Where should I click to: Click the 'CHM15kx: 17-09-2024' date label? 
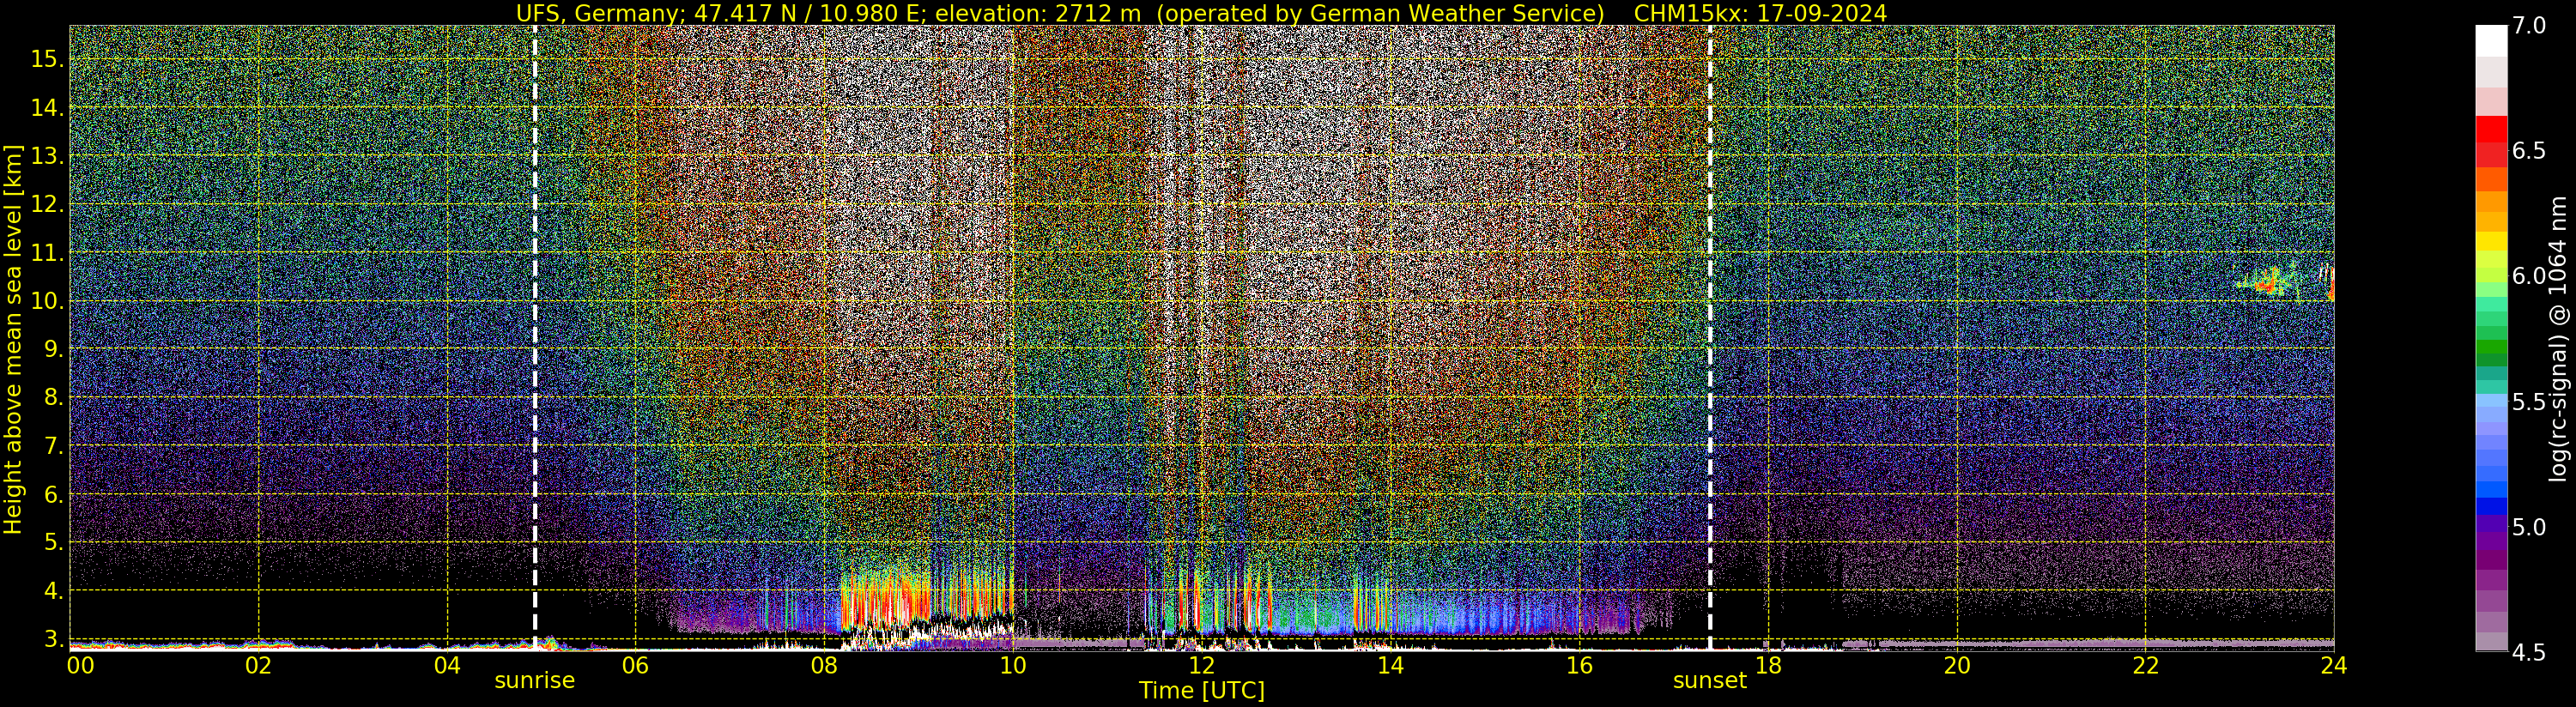[1760, 13]
